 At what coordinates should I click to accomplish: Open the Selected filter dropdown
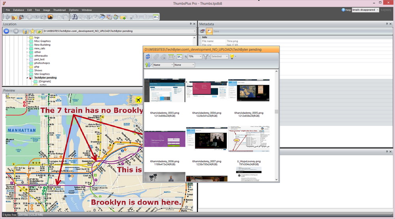(227, 57)
